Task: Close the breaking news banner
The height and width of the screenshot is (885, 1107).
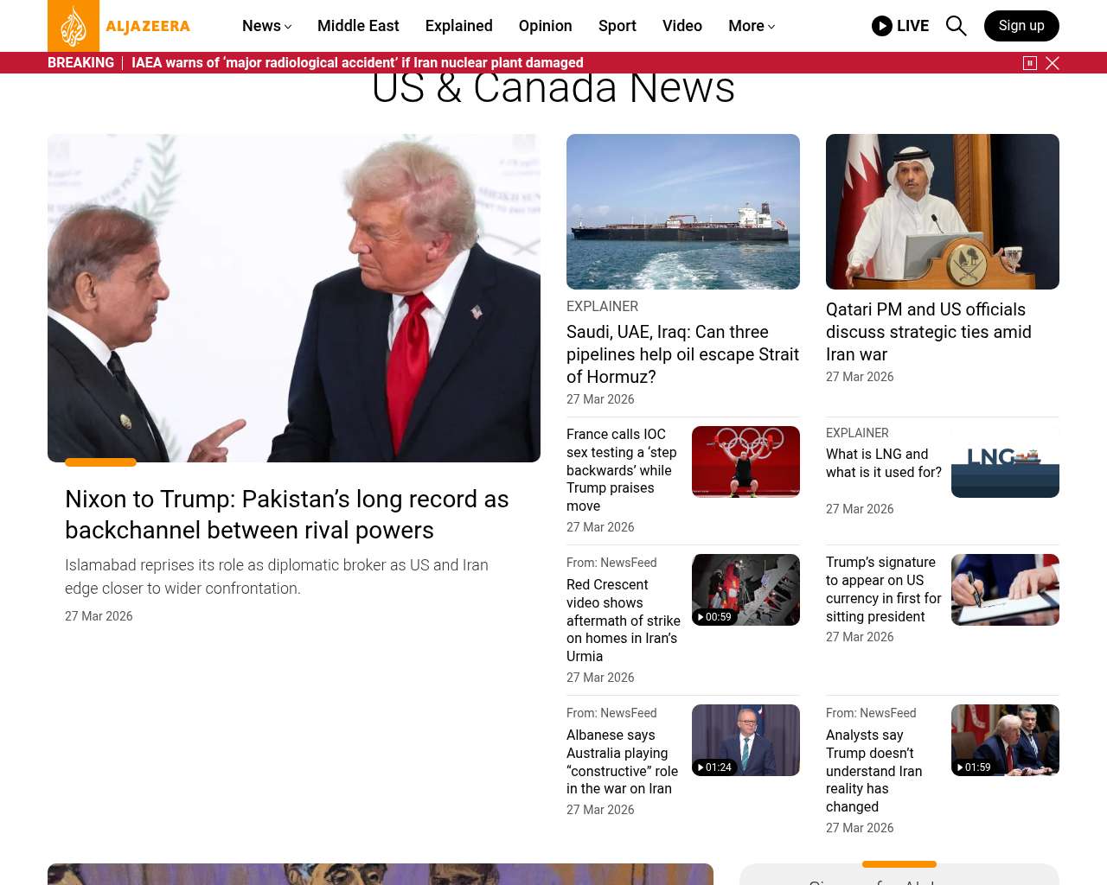Action: pos(1053,63)
